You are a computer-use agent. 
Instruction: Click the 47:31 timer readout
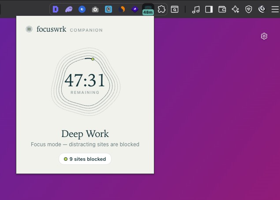pos(85,81)
